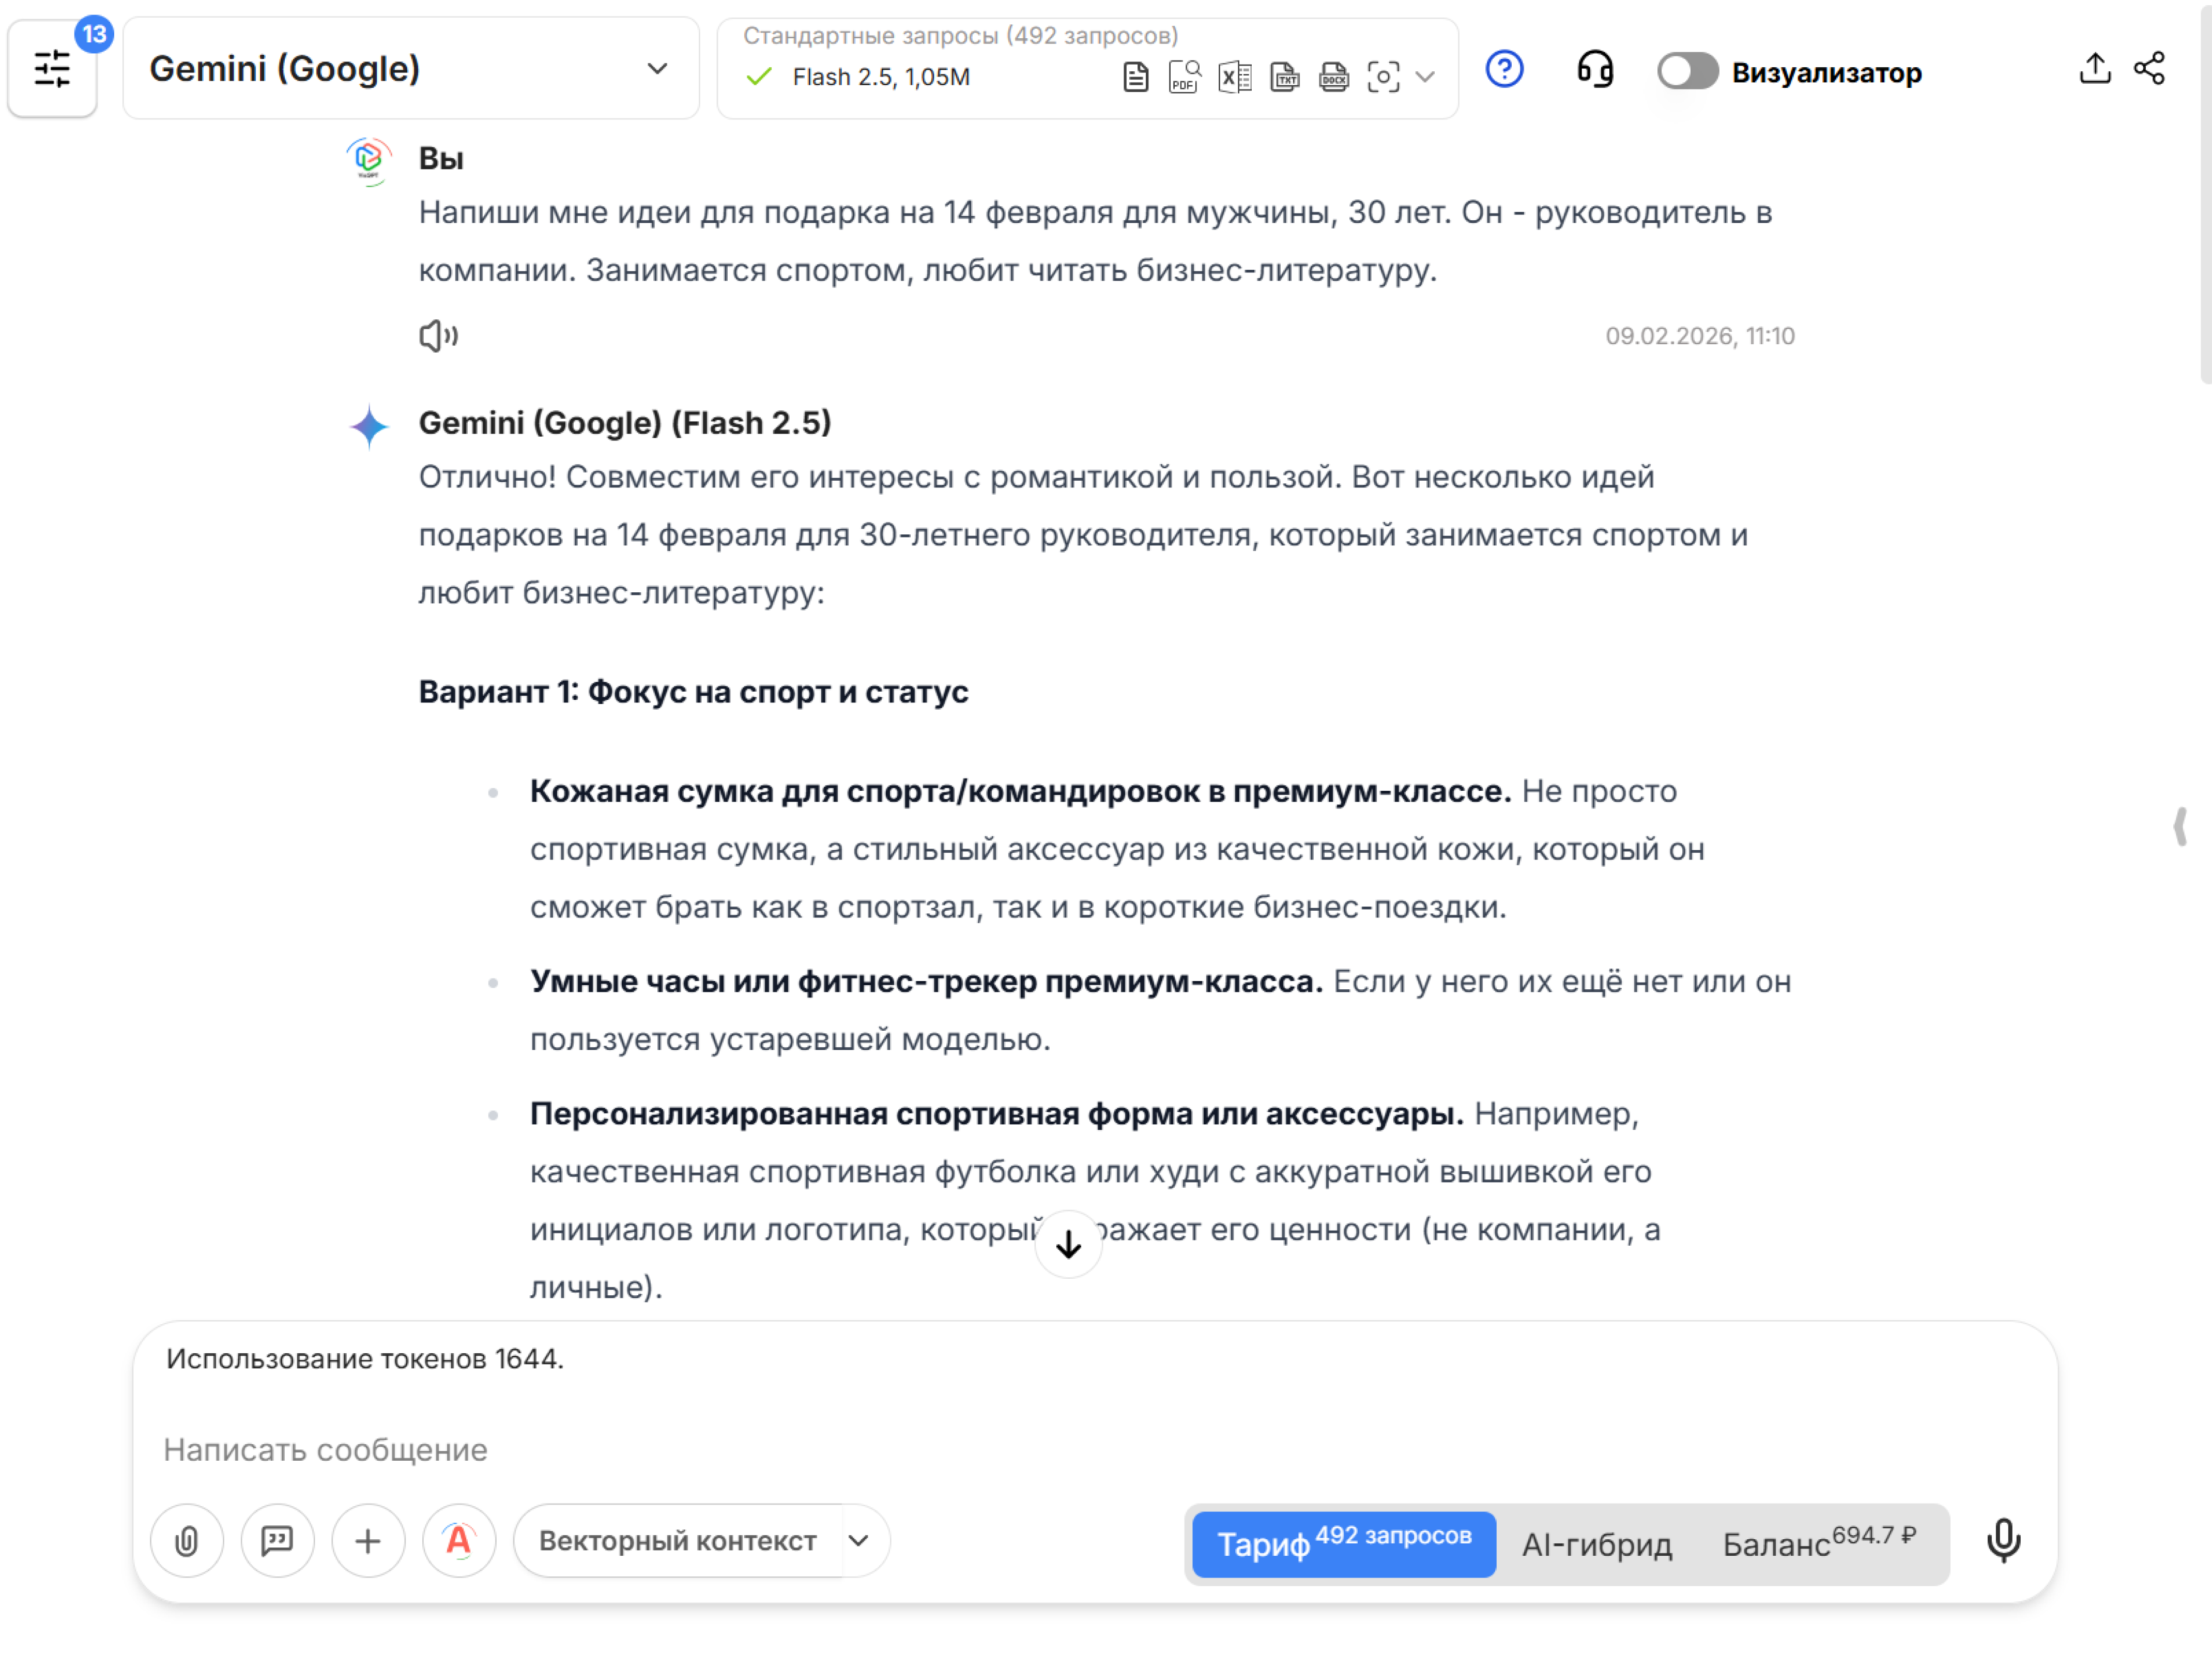Expand the extra export formats chevron
This screenshot has height=1654, width=2212.
(x=1426, y=76)
